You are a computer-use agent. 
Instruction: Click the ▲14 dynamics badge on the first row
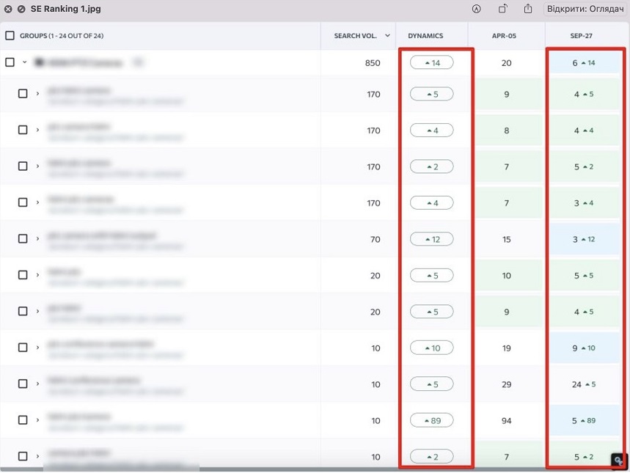(x=432, y=62)
